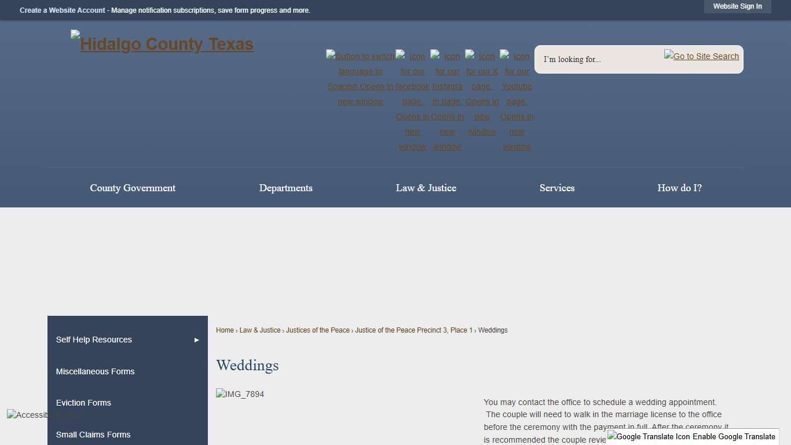Viewport: 791px width, 445px height.
Task: Open the Services dropdown menu
Action: pyautogui.click(x=556, y=188)
